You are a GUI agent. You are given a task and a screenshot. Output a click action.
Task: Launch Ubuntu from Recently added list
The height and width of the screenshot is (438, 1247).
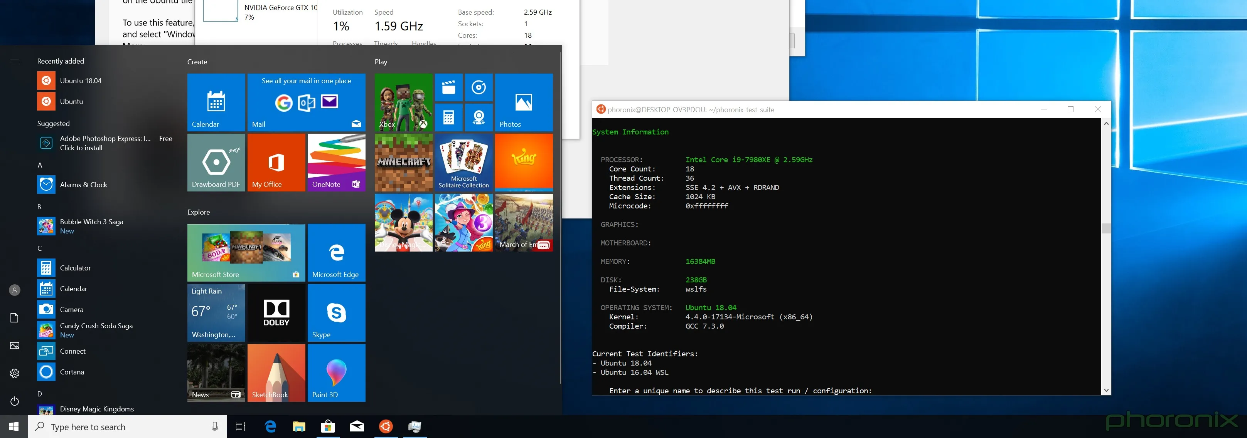pos(105,101)
